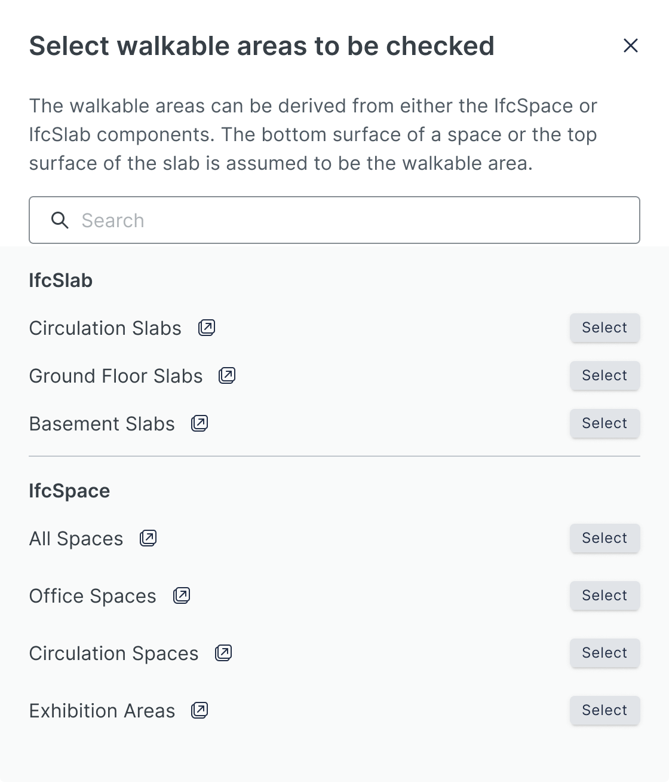Open All Spaces external link icon

coord(148,538)
